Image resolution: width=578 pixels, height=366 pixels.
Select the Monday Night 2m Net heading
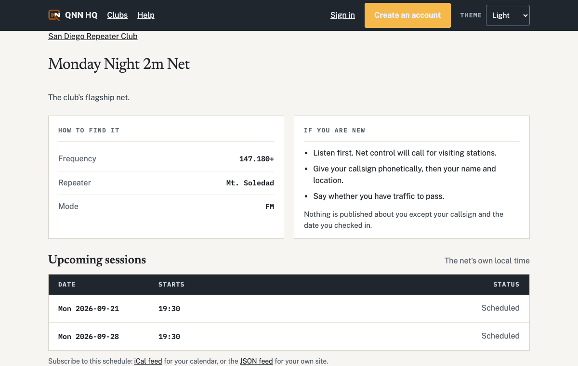pos(119,64)
